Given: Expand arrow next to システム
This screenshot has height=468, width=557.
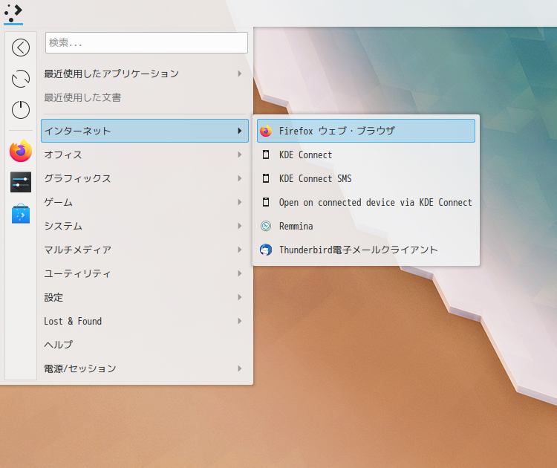Looking at the screenshot, I should (x=240, y=226).
